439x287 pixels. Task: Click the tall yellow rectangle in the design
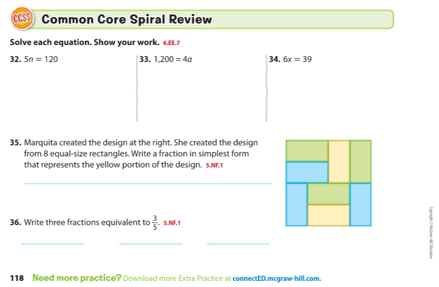[338, 161]
